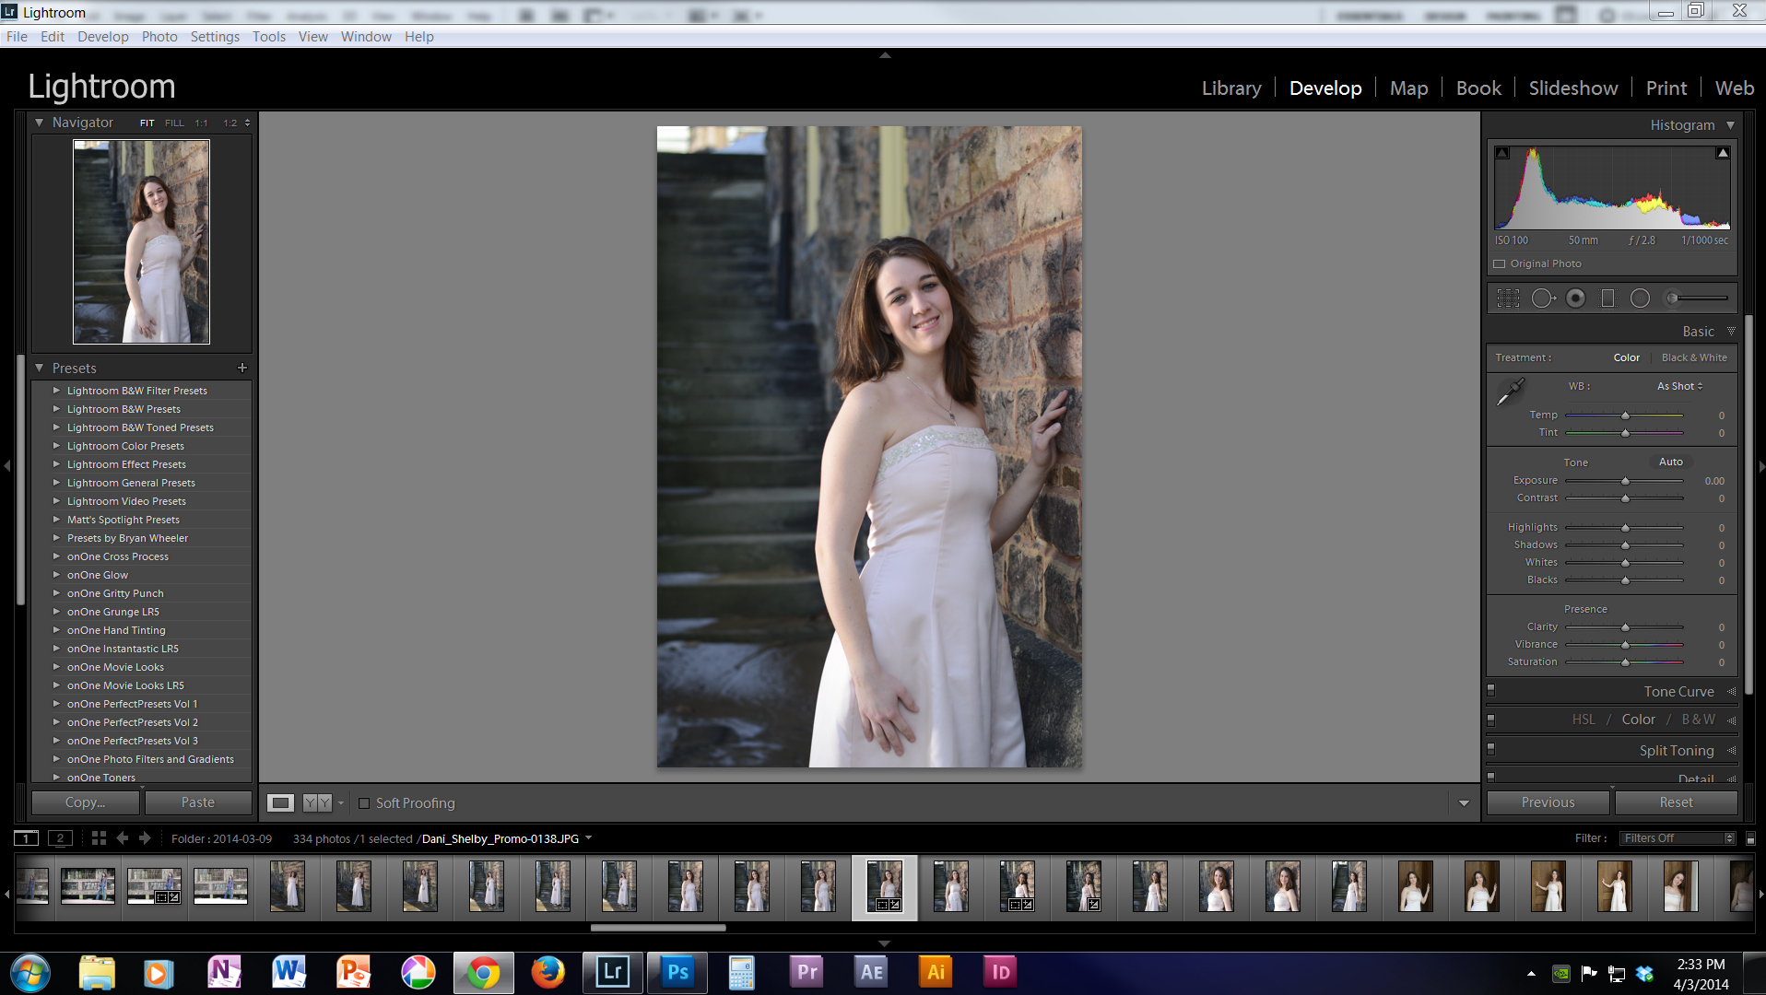Add a new preset with plus icon
This screenshot has width=1766, height=995.
point(242,368)
